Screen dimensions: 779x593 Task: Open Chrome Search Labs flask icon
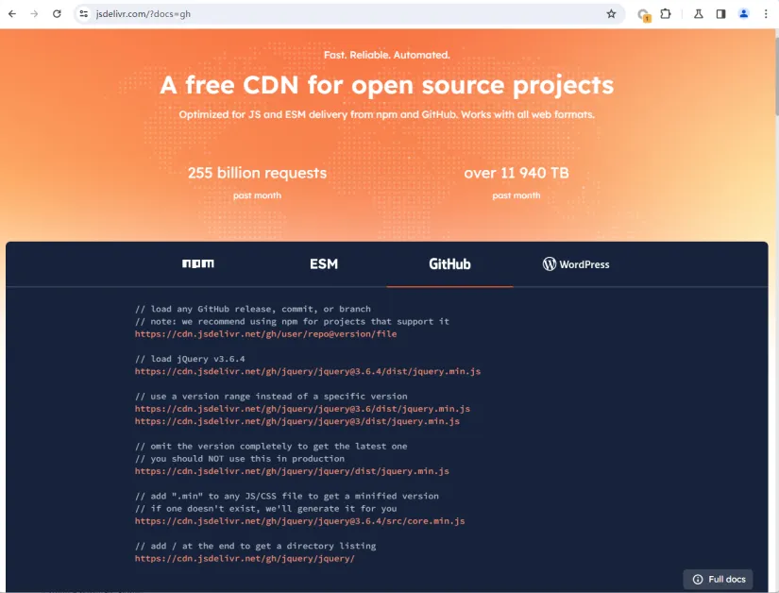pyautogui.click(x=692, y=13)
